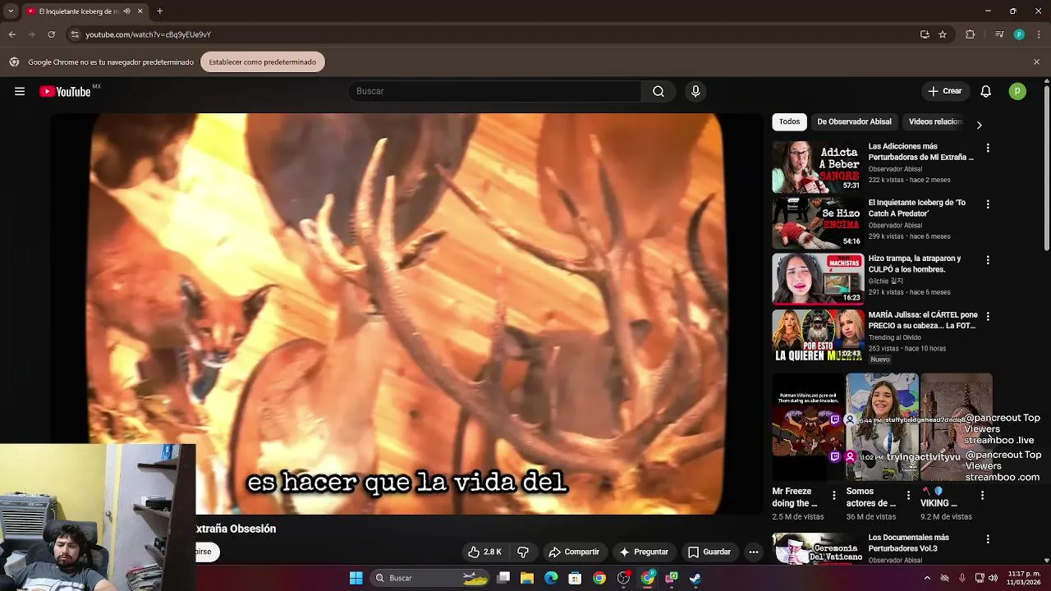Open options for Iceberg de To Catch A Predator
This screenshot has height=591, width=1051.
(x=988, y=204)
